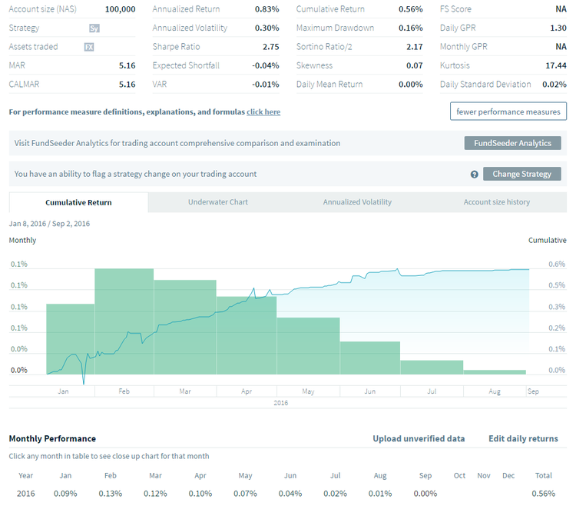Open FundSeeder Analytics button

pos(512,143)
